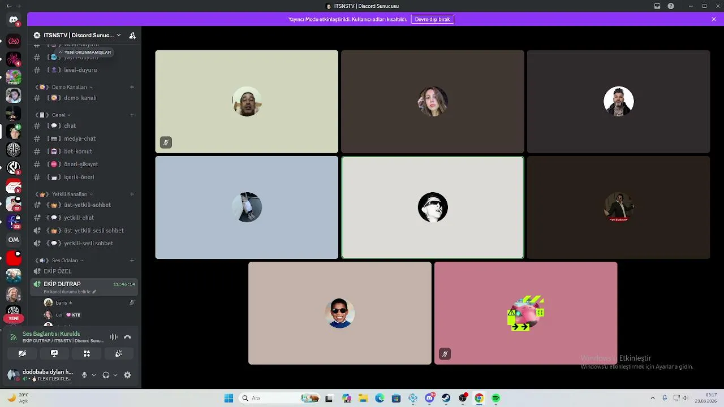Jump to unread via YENİ OKUNMAMIŞLAR
Screen dimensions: 724x407
click(84, 52)
